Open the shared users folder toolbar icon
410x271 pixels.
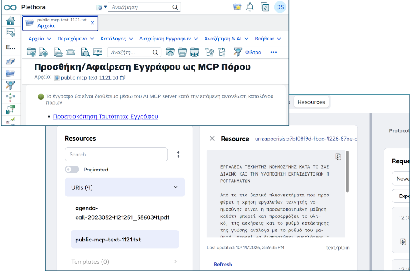(x=194, y=52)
